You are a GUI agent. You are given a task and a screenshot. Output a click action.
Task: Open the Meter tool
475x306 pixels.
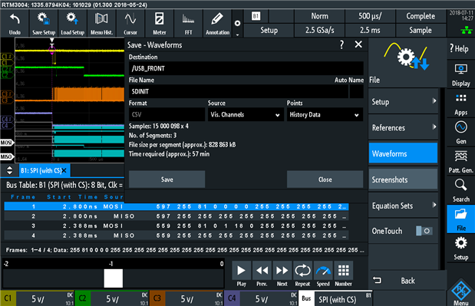tap(160, 23)
